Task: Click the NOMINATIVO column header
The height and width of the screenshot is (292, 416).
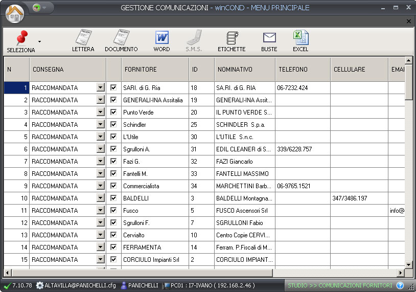Action: click(244, 70)
